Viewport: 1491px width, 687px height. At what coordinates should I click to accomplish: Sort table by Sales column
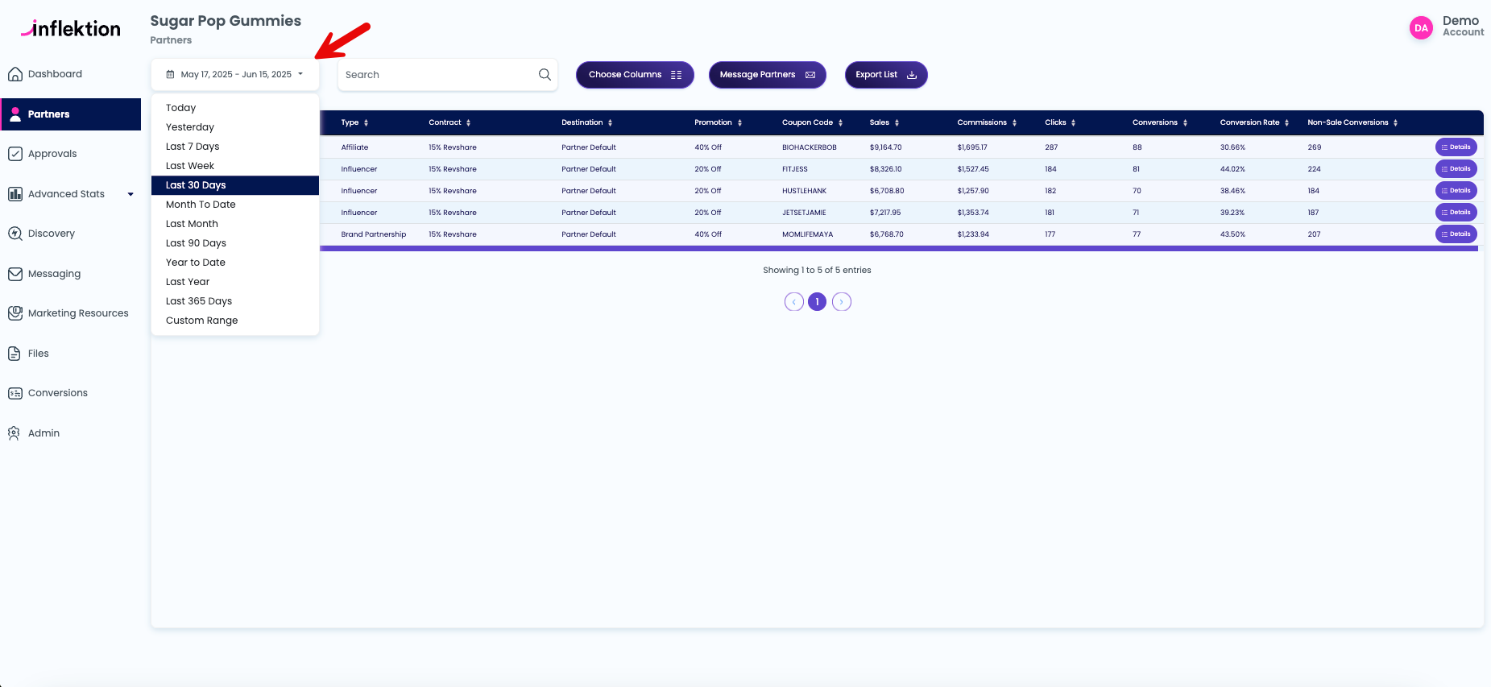click(884, 122)
